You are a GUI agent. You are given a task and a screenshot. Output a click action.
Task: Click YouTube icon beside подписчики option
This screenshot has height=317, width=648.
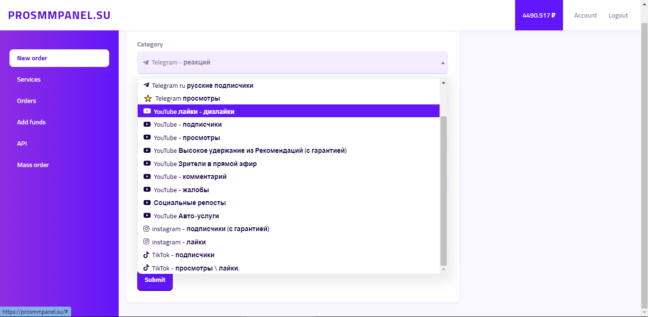[147, 124]
